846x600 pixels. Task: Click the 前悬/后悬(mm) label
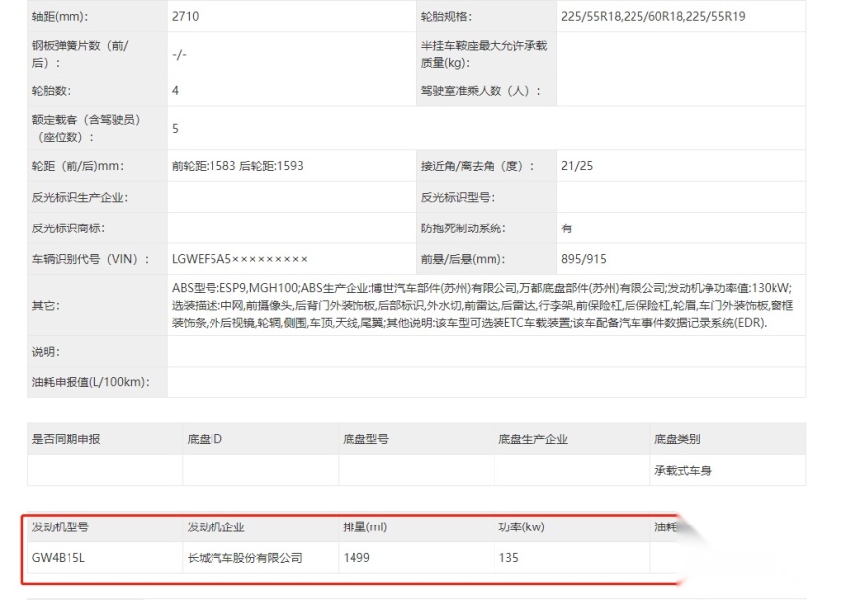click(x=463, y=259)
